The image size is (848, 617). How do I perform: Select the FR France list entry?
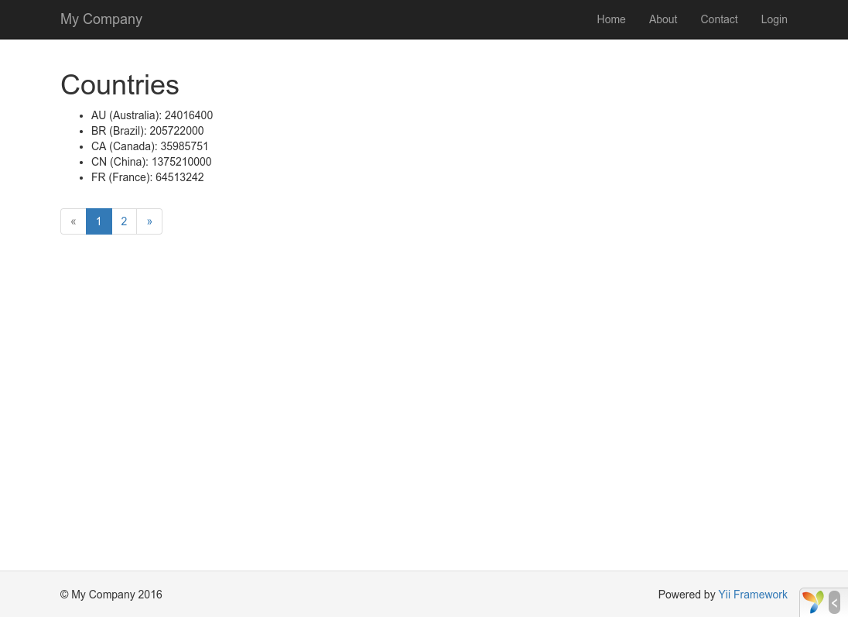(x=147, y=177)
